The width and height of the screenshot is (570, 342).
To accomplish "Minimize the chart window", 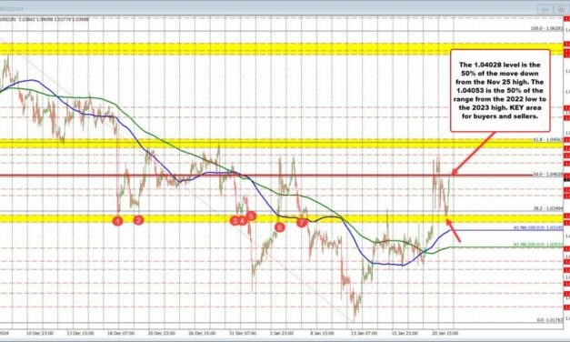I will coord(545,9).
